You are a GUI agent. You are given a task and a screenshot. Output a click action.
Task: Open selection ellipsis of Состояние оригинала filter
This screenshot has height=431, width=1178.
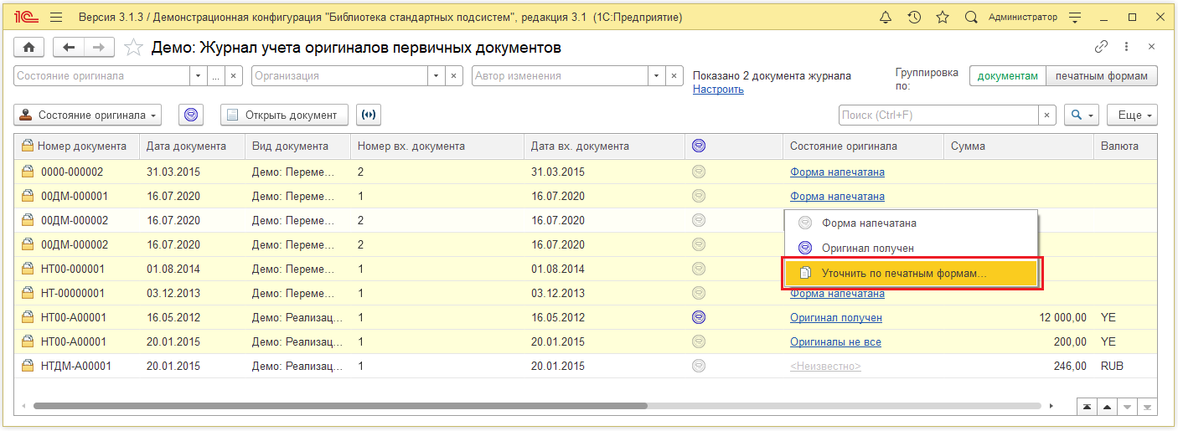point(215,75)
